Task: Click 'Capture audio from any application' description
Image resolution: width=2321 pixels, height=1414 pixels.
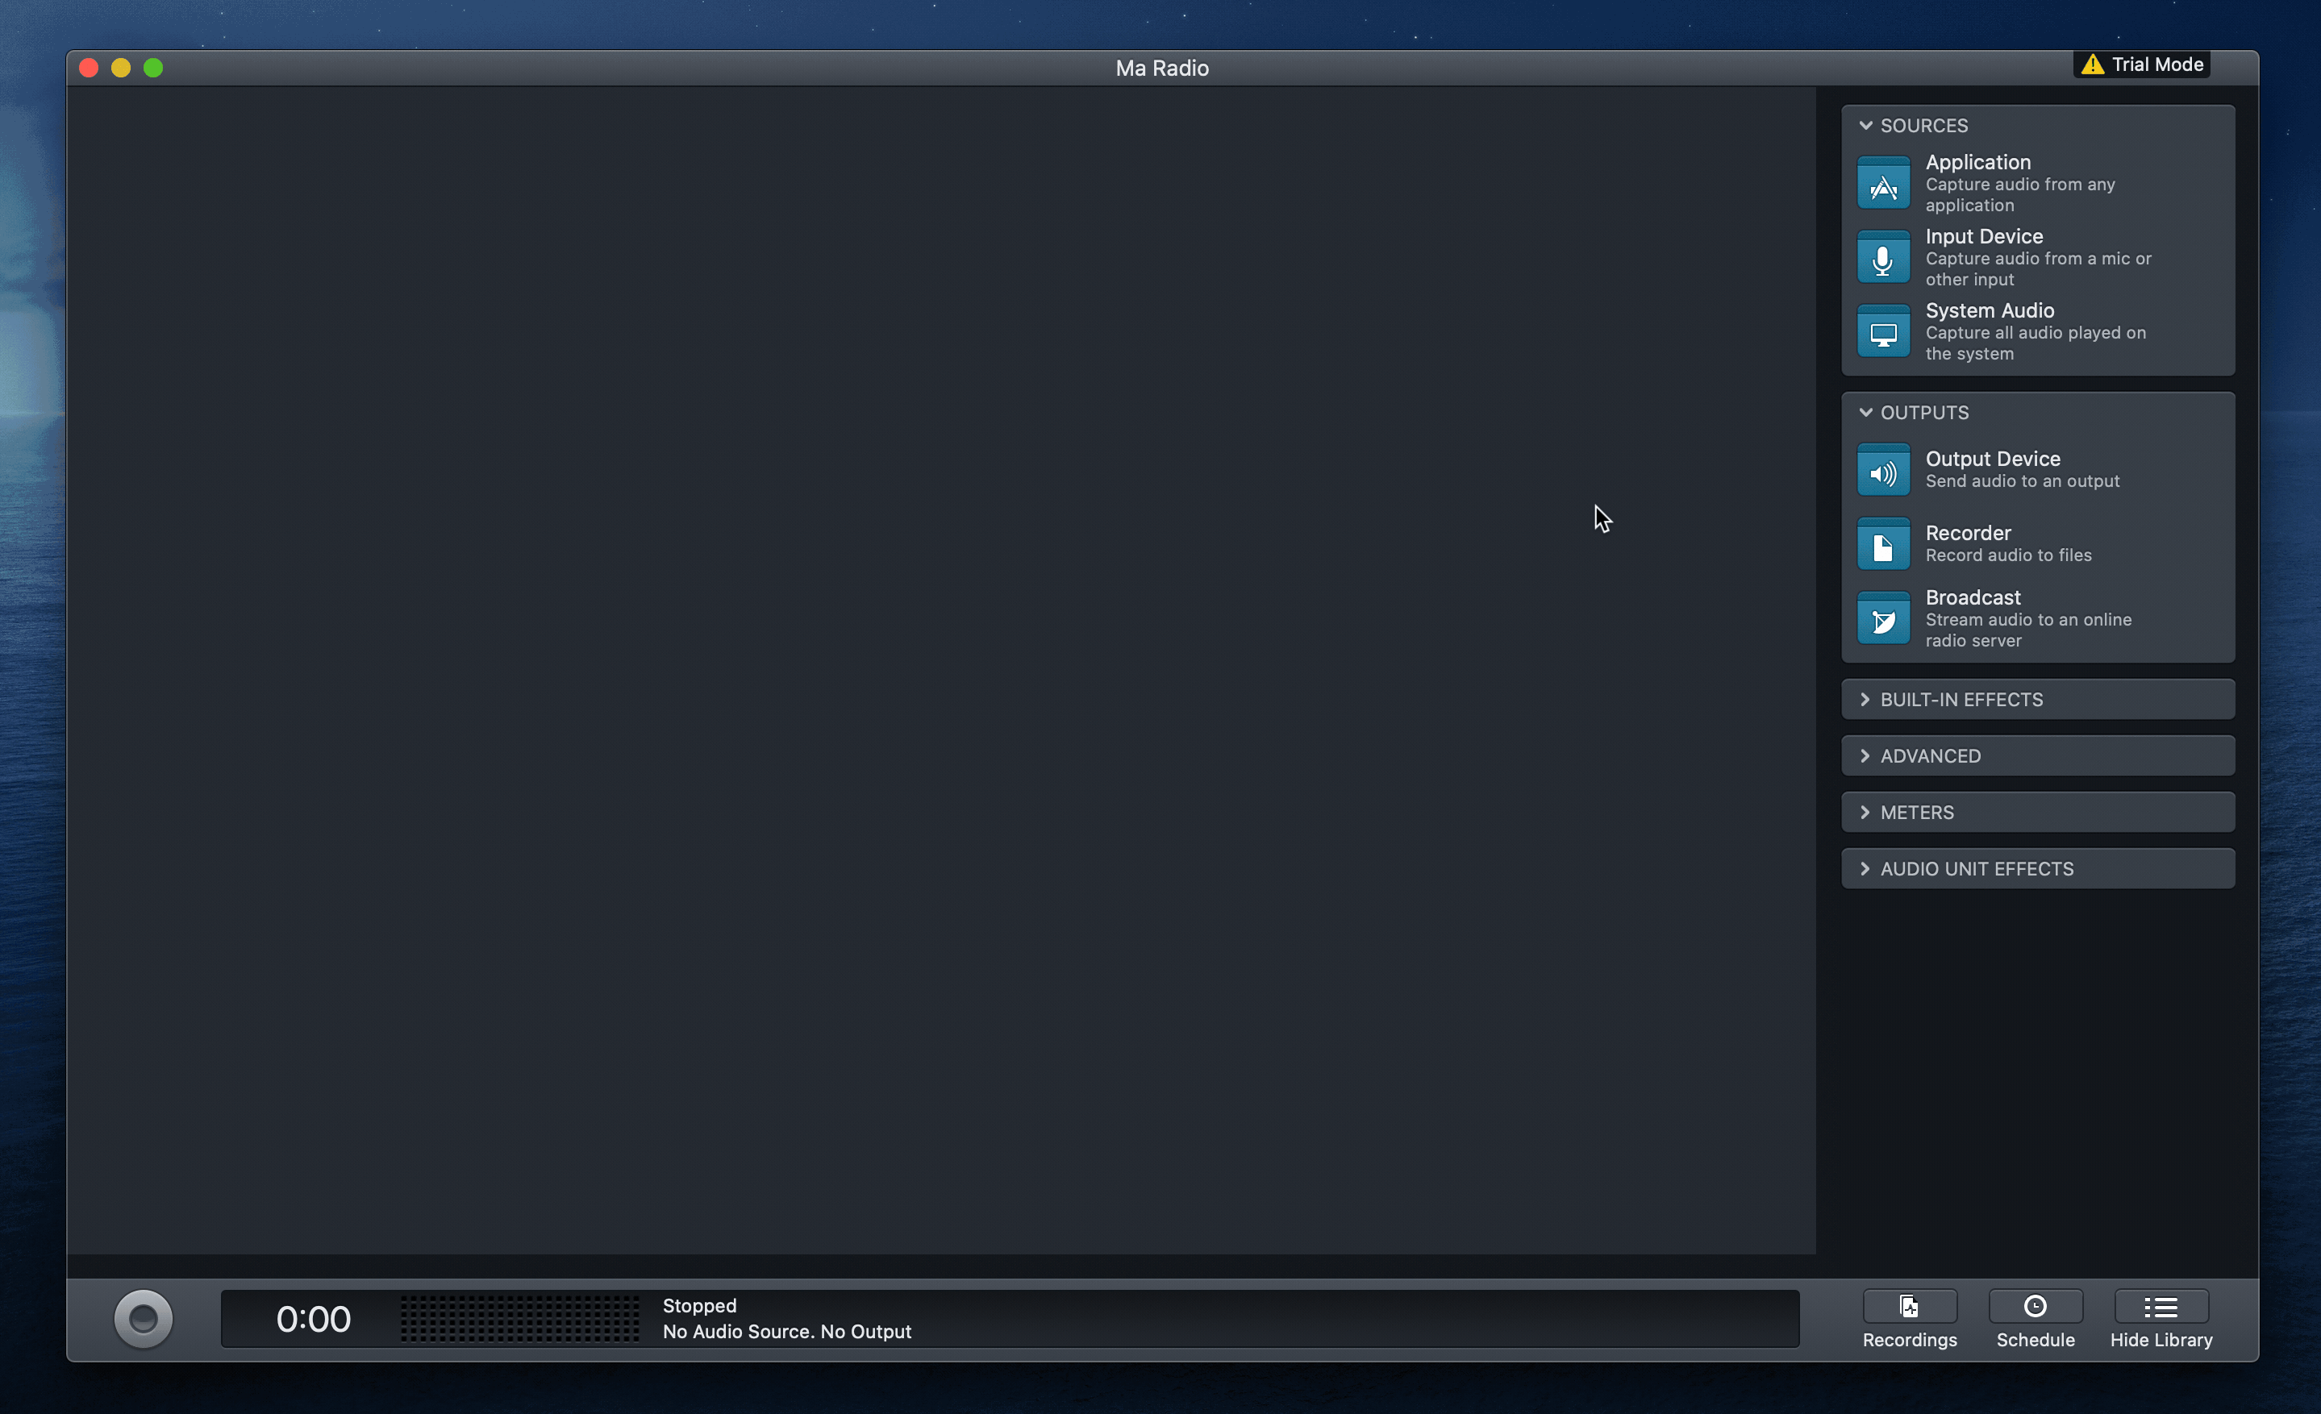Action: pyautogui.click(x=2019, y=195)
